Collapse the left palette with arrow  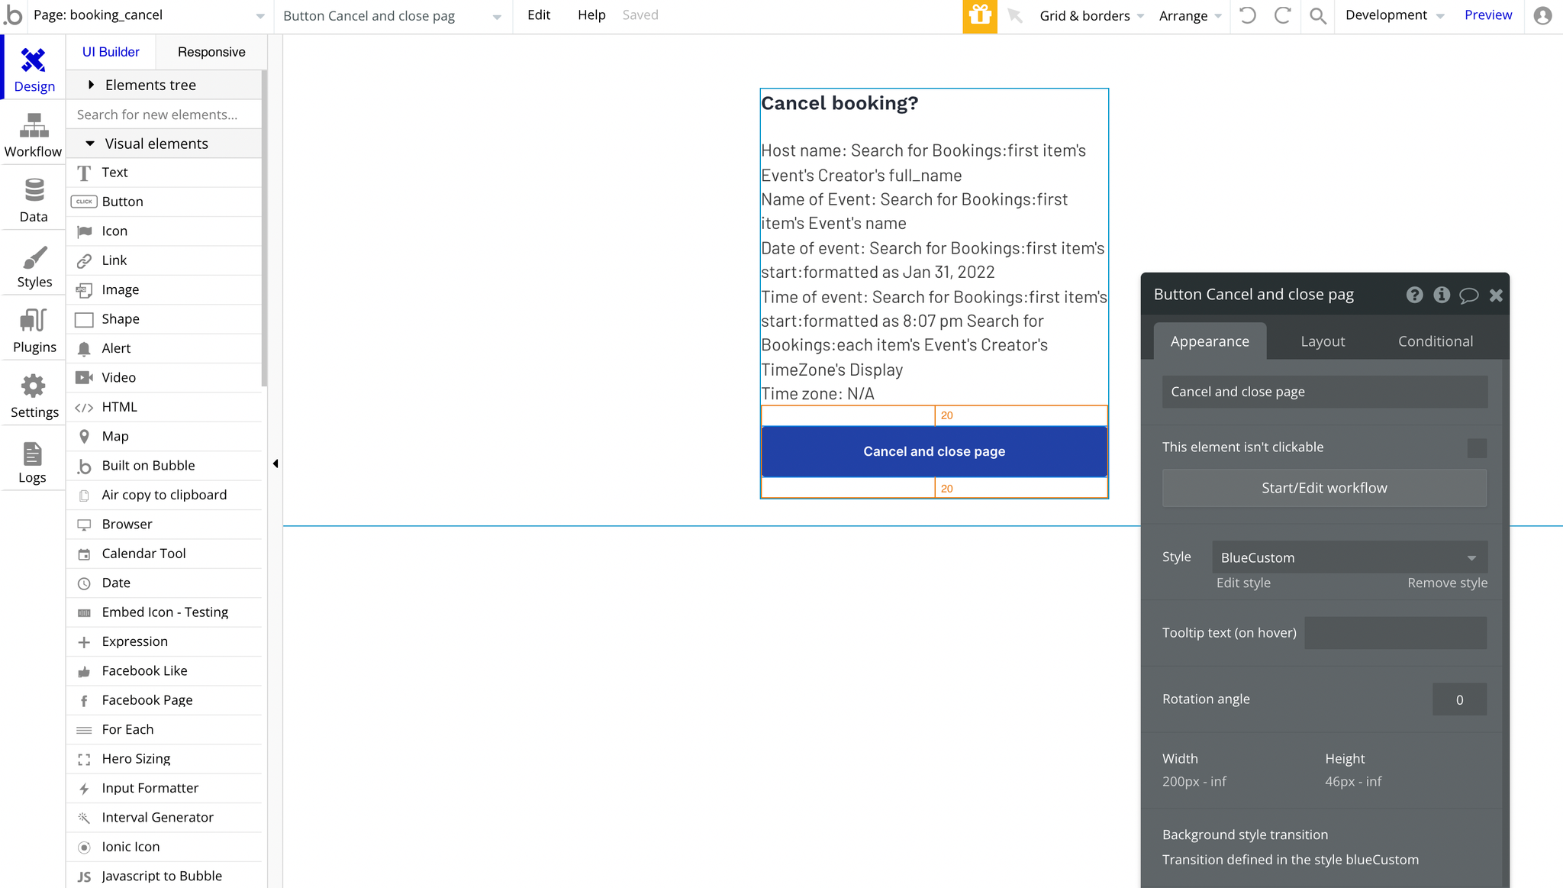pyautogui.click(x=276, y=463)
